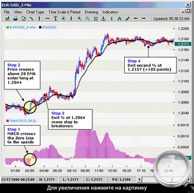Screen dimensions: 194x193
Task: Open the Indicators menu
Action: (x=110, y=12)
